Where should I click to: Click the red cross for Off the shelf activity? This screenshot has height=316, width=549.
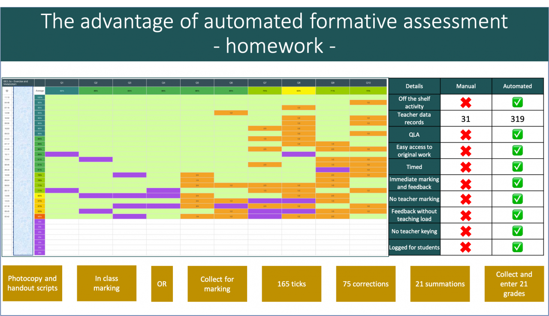click(x=466, y=102)
